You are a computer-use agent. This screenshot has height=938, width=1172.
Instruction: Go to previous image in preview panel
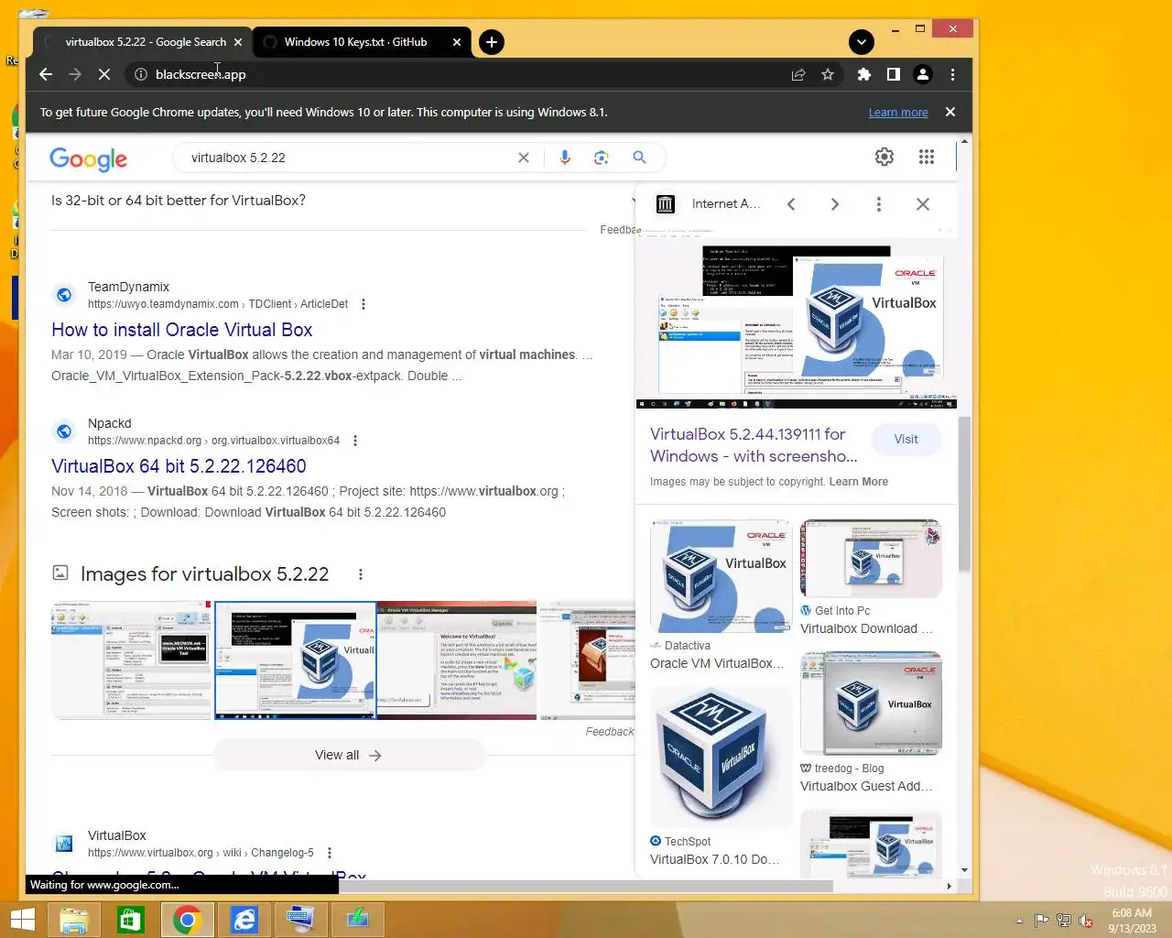pyautogui.click(x=792, y=204)
